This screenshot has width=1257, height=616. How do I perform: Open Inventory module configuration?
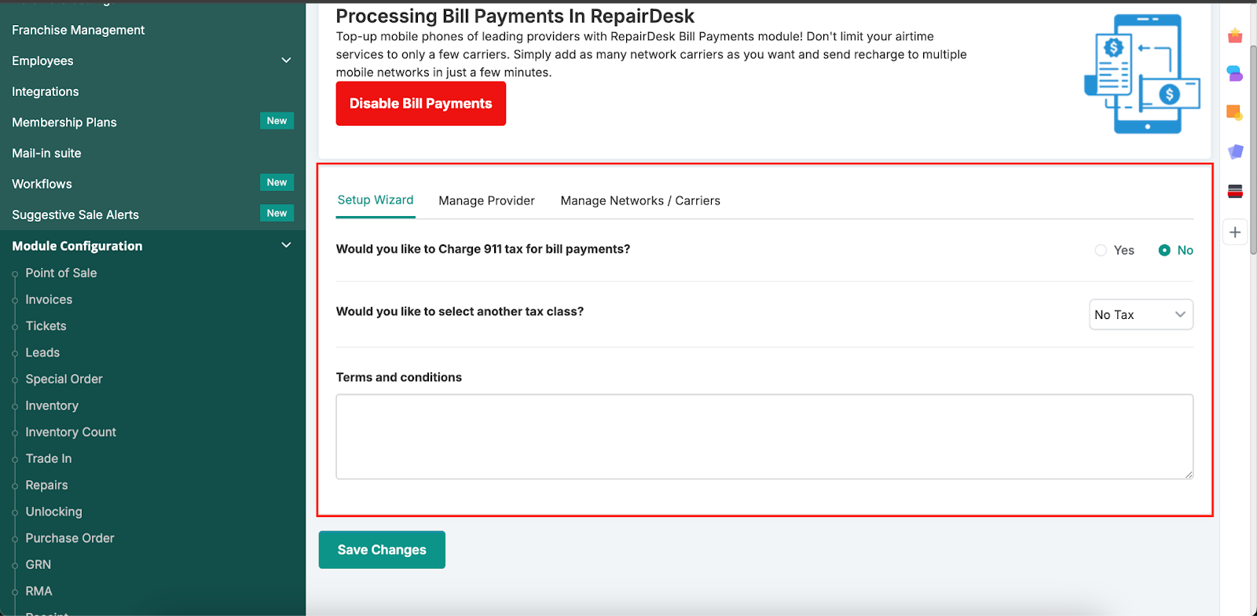pyautogui.click(x=52, y=405)
